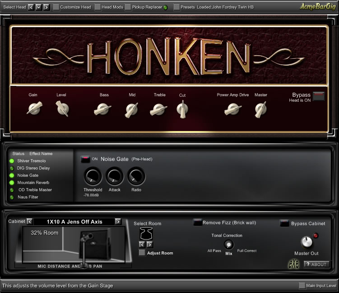Toggle OD Treble Master status LED
Image resolution: width=339 pixels, height=293 pixels.
tap(12, 190)
